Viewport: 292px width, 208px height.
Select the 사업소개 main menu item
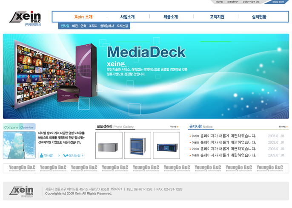127,17
